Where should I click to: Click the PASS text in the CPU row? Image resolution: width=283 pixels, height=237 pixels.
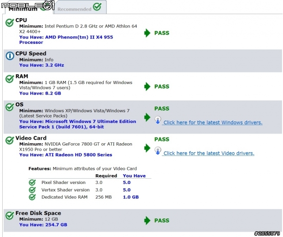pyautogui.click(x=162, y=33)
